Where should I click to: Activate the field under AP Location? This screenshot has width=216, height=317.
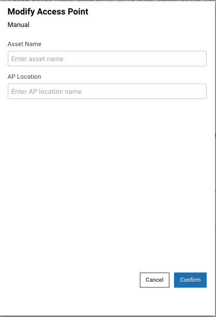click(107, 91)
